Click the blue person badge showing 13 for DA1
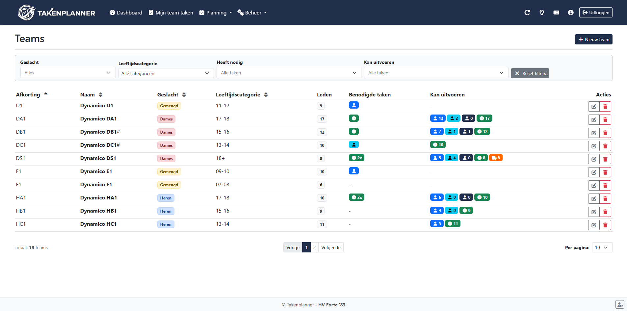Image resolution: width=627 pixels, height=311 pixels. coord(437,118)
